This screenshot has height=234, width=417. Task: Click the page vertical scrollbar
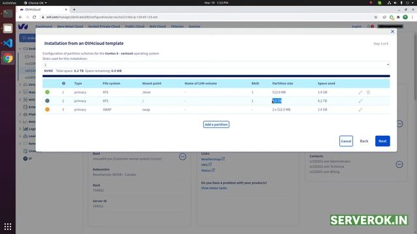pyautogui.click(x=415, y=66)
